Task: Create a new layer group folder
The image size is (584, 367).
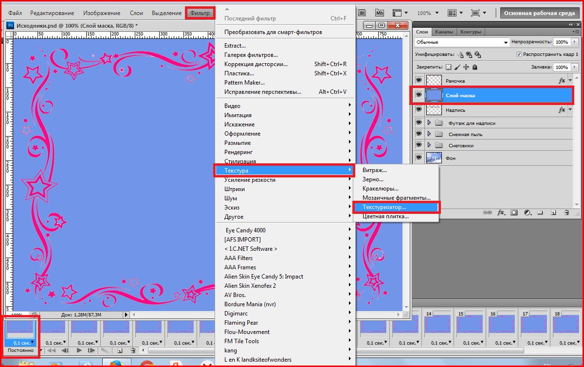Action: click(540, 212)
